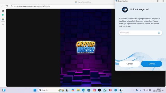Open Microsoft Edge from taskbar
The image size is (166, 93).
(84, 90)
